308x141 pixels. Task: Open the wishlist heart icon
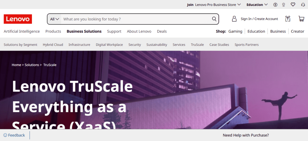point(293,5)
